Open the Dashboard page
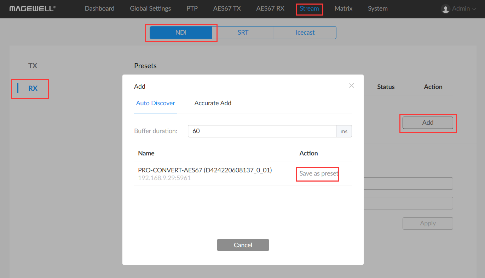This screenshot has height=278, width=485. (99, 8)
